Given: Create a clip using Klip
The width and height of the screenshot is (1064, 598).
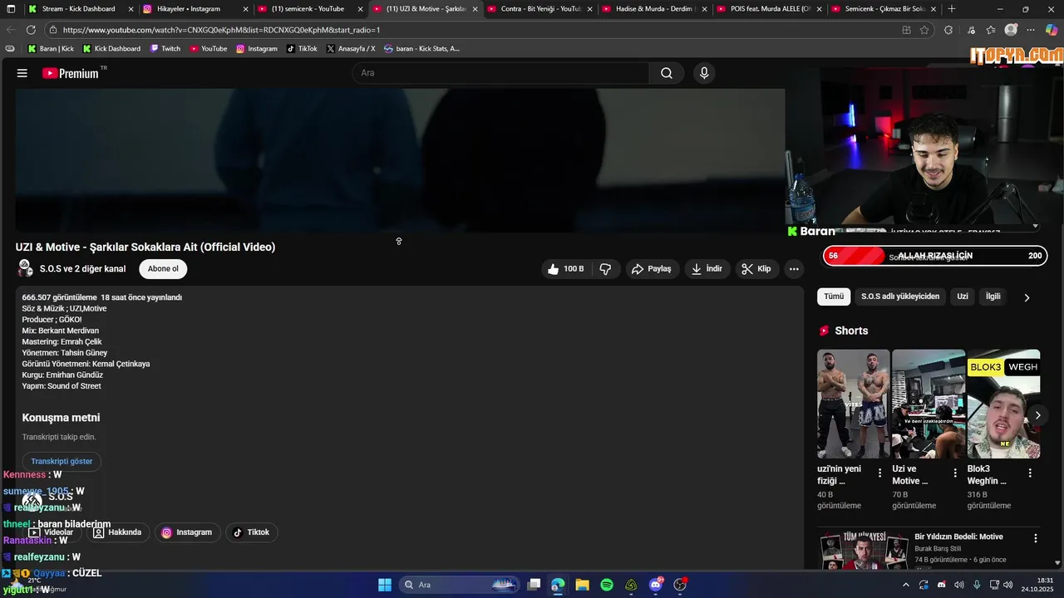Looking at the screenshot, I should (756, 269).
